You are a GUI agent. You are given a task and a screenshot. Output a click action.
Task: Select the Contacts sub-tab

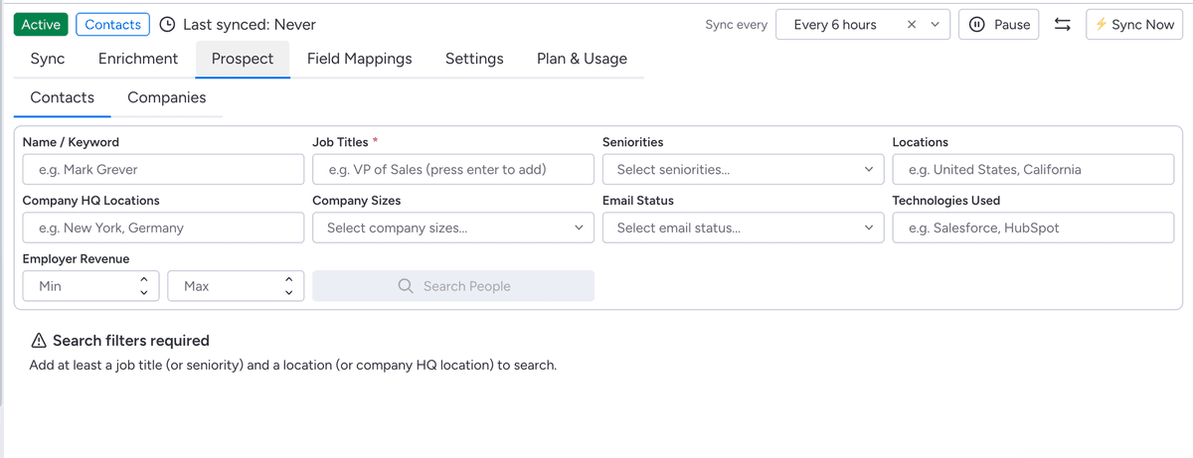(x=63, y=97)
